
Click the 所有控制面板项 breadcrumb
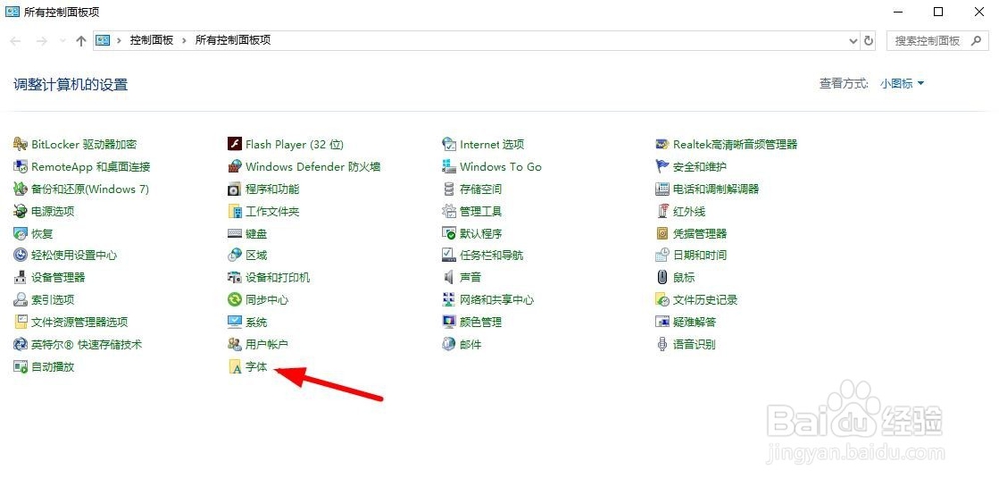tap(233, 40)
